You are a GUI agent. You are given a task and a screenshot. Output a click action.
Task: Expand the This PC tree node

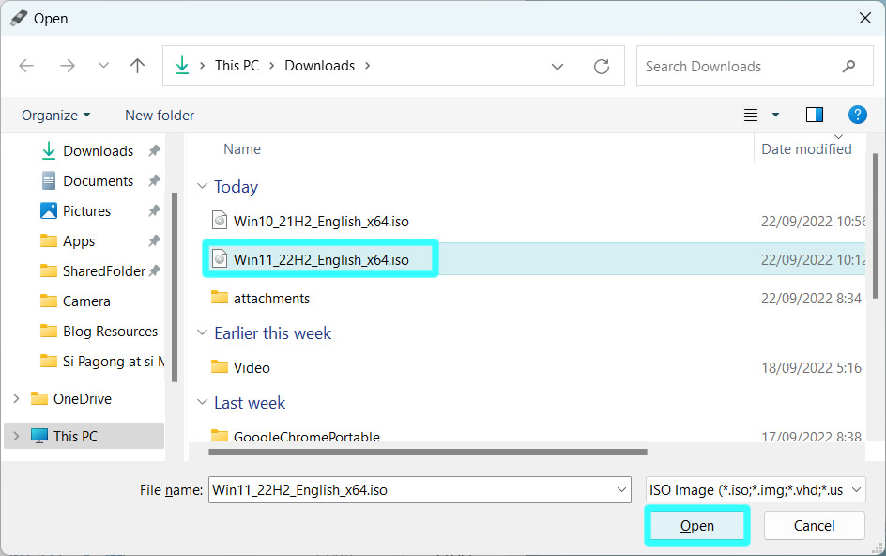[x=16, y=436]
